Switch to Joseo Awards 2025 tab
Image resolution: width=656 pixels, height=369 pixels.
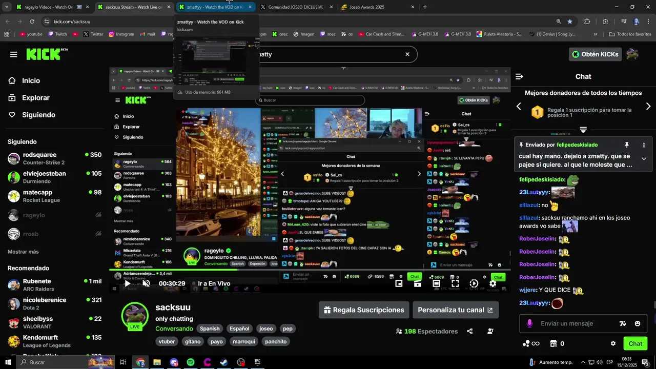[378, 7]
